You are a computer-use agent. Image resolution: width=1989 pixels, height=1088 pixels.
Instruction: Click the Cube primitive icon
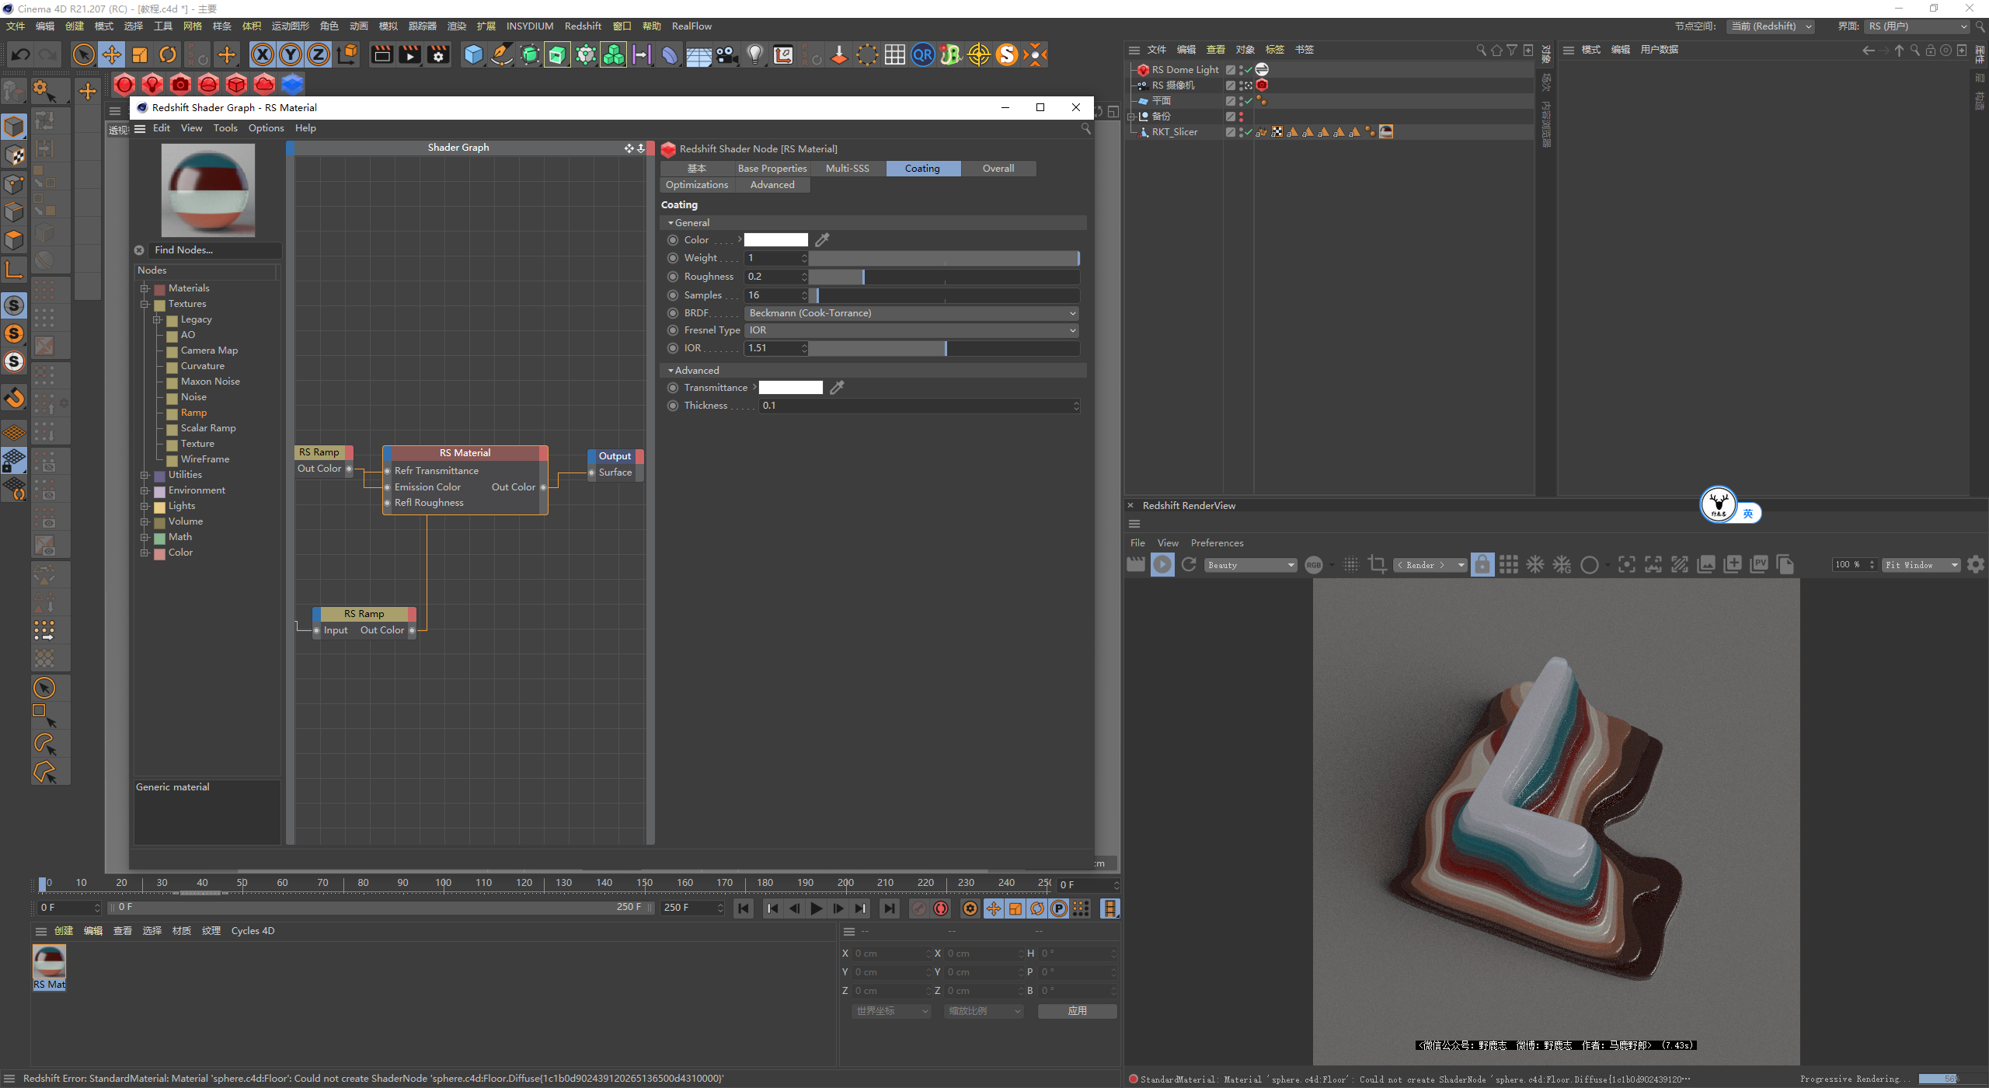coord(473,54)
